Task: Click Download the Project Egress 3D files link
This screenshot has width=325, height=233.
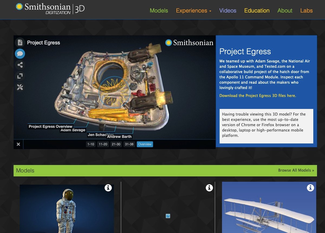Action: pos(258,96)
